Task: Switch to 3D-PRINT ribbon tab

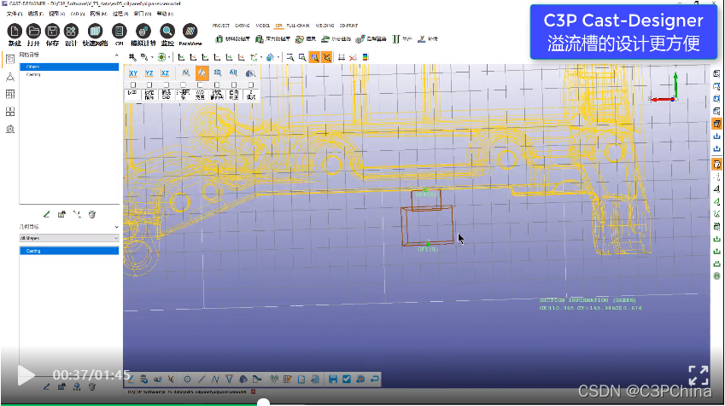Action: click(348, 26)
